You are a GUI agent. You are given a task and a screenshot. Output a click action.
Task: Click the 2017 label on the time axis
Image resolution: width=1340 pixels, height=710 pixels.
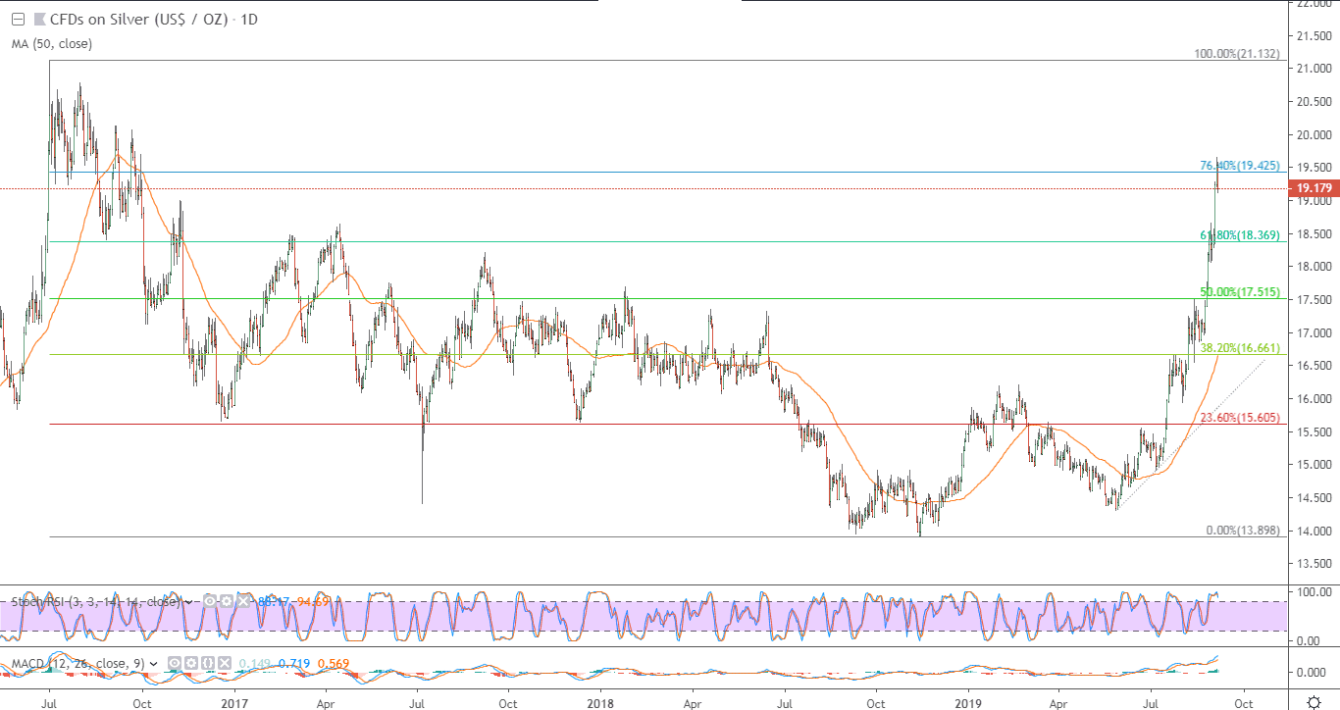234,702
